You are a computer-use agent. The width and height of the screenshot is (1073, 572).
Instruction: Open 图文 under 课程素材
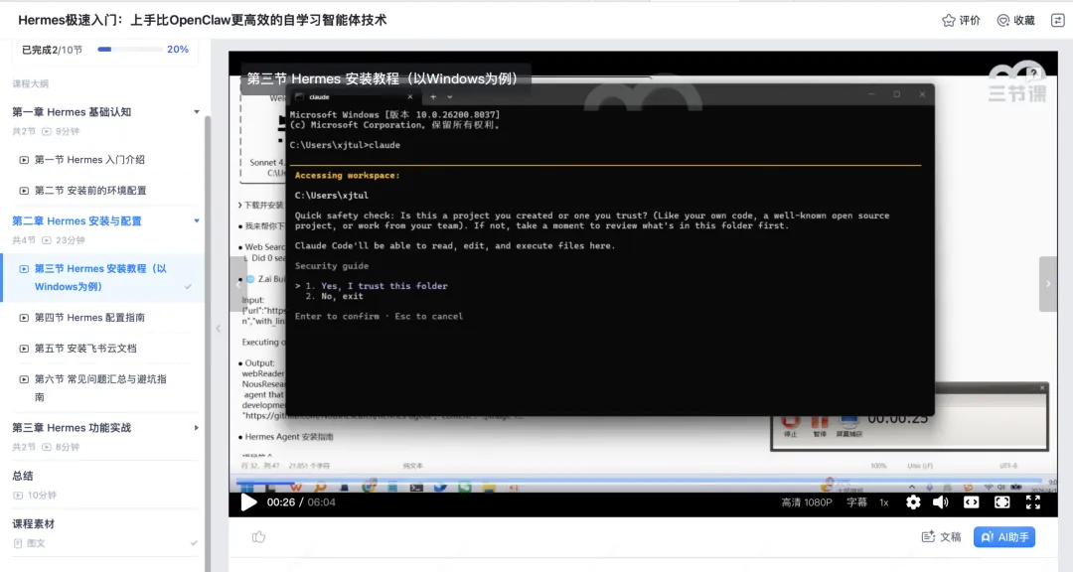click(36, 543)
